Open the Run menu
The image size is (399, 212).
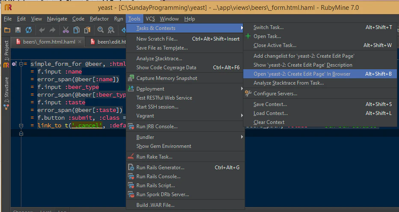coord(118,19)
